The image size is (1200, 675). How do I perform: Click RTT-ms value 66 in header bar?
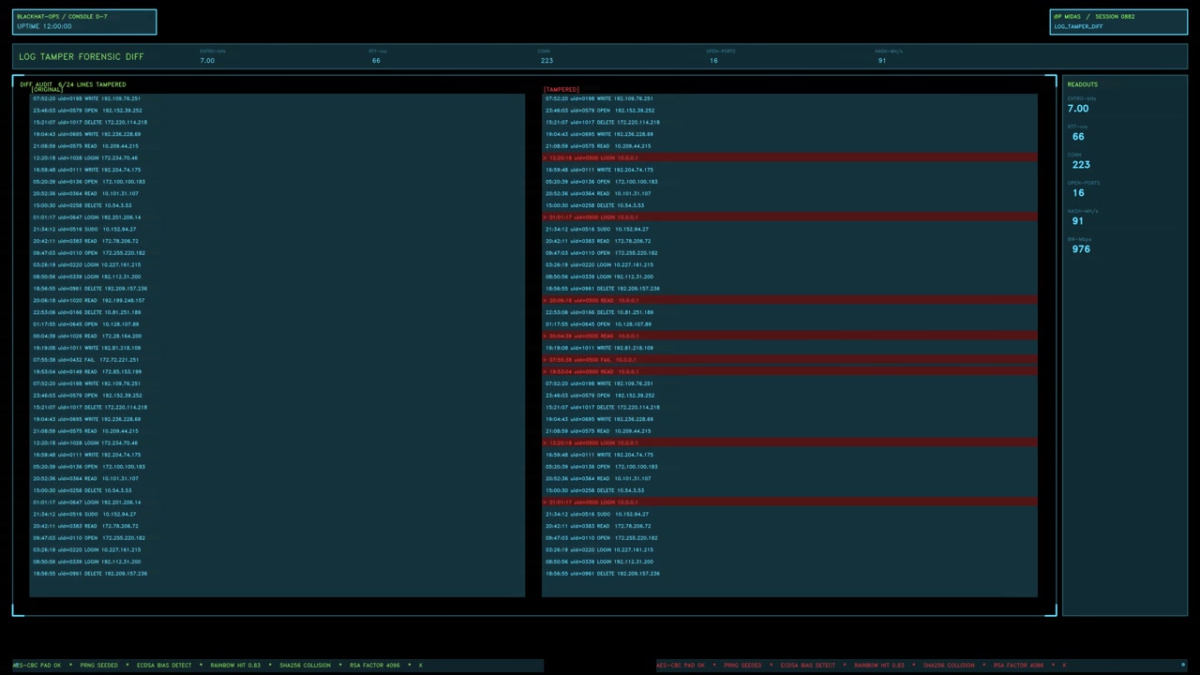click(x=376, y=61)
